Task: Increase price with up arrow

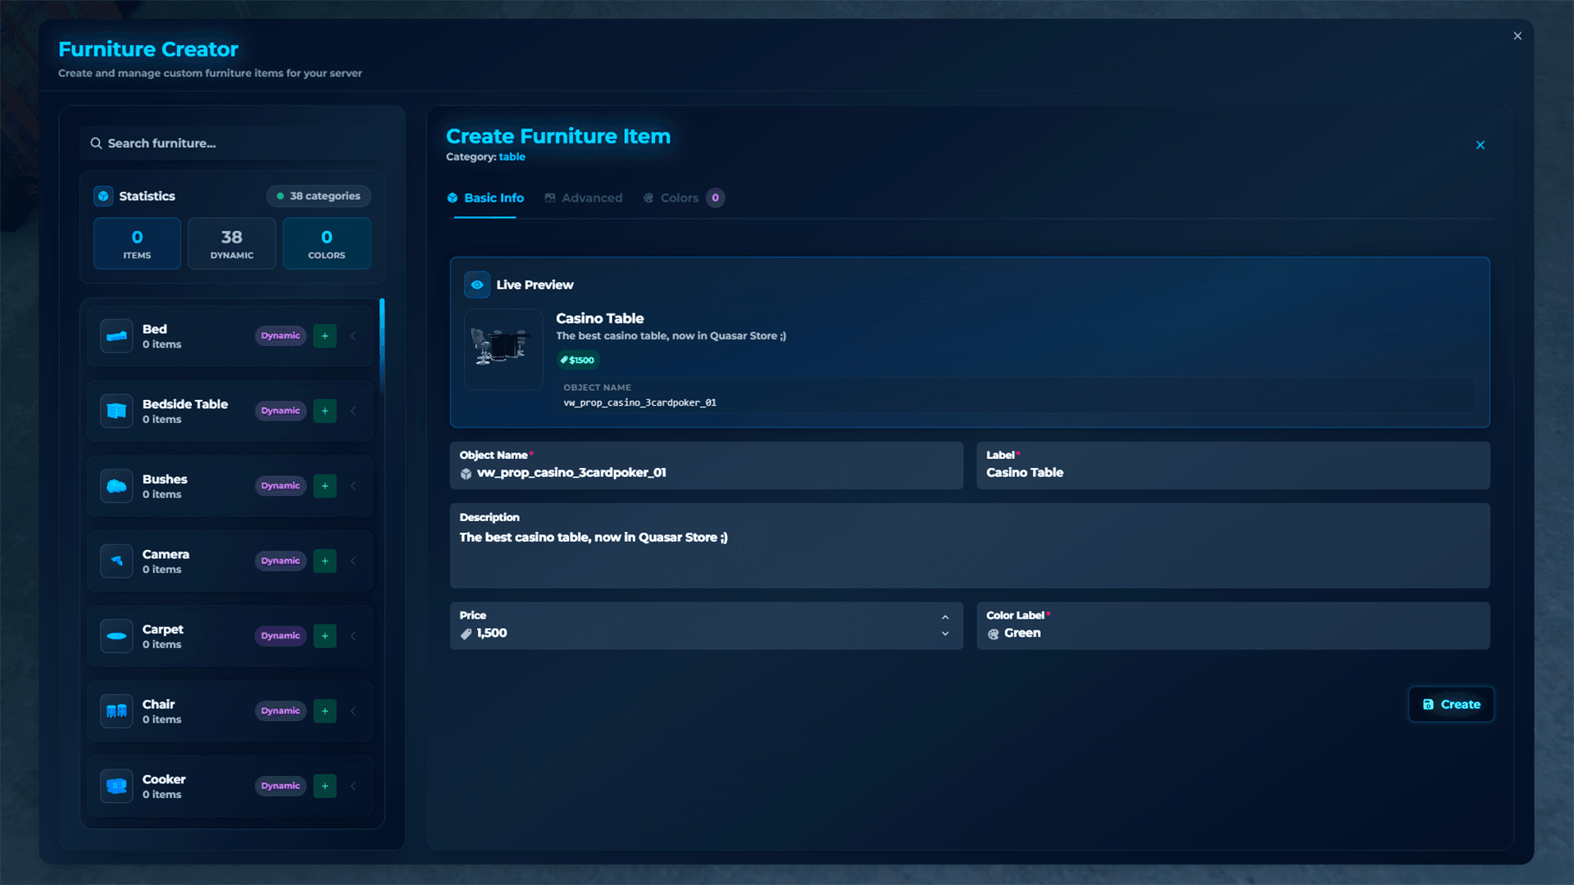Action: 945,618
